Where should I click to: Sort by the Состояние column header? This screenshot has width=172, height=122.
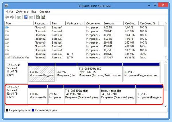(93, 23)
